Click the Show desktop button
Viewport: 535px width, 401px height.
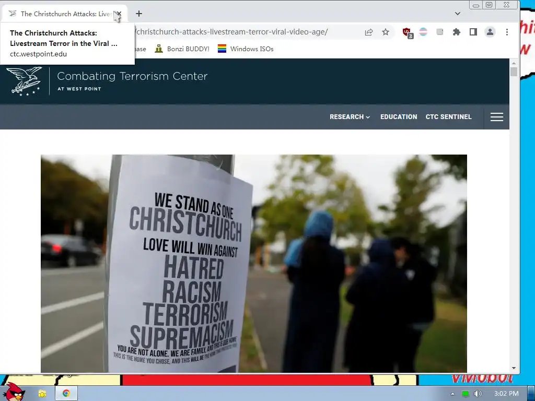(x=531, y=394)
